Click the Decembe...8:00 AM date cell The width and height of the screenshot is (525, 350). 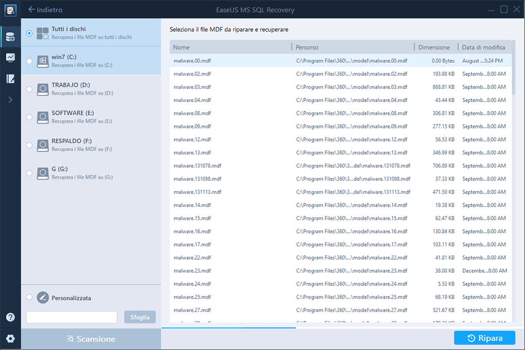[x=485, y=271]
